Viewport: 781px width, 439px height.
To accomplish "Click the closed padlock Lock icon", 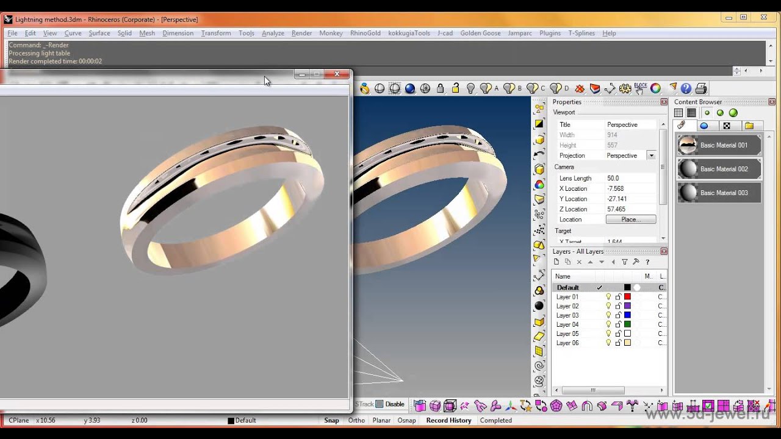I will (x=441, y=88).
